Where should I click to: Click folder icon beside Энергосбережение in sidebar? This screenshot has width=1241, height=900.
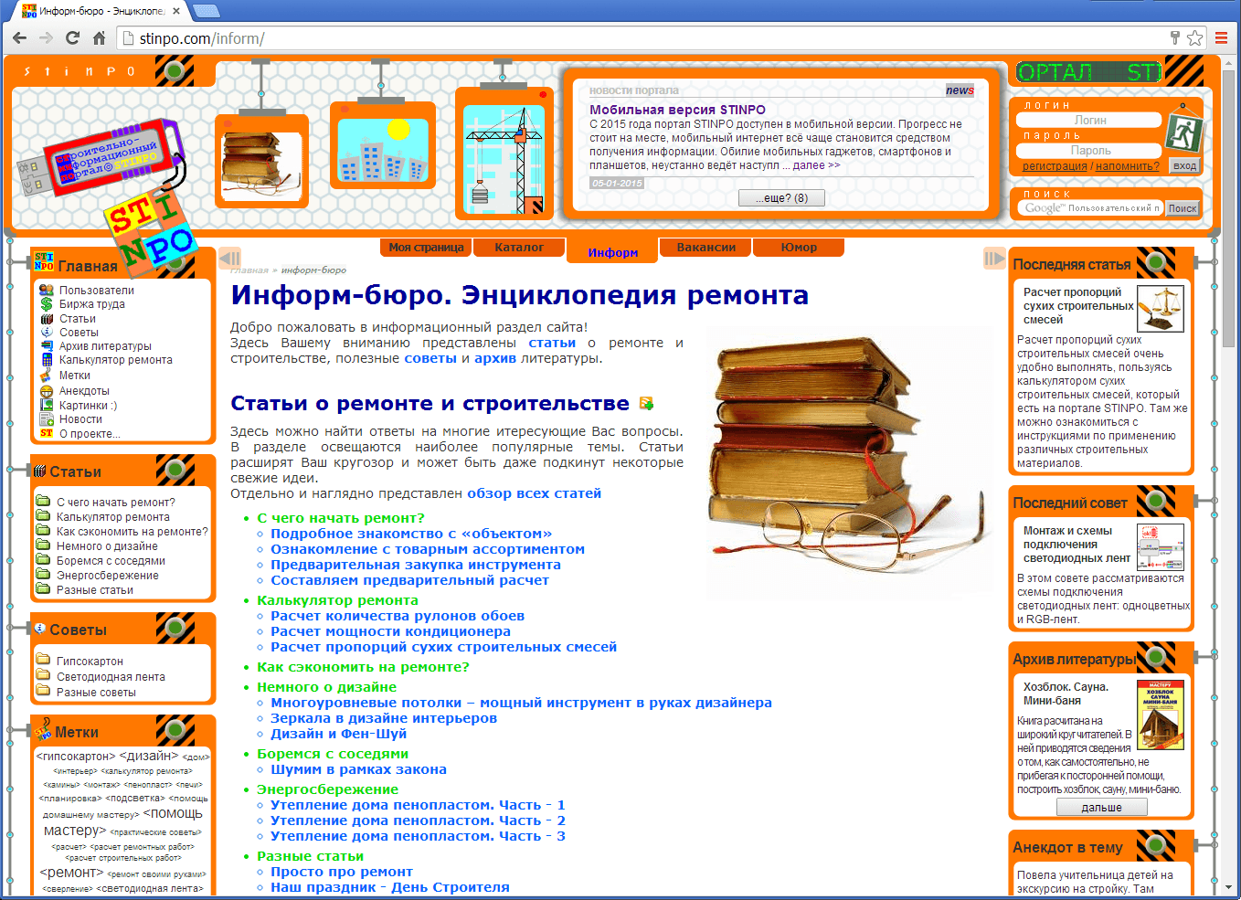coord(43,575)
